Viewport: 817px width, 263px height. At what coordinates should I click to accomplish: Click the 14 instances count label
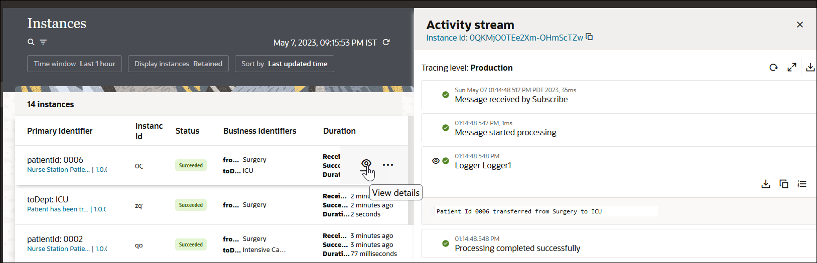pyautogui.click(x=50, y=104)
